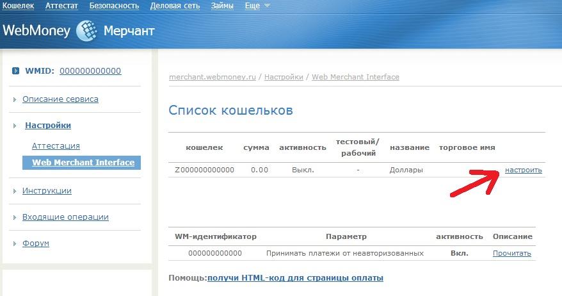Click the Доллары name cell
The image size is (562, 296).
406,170
